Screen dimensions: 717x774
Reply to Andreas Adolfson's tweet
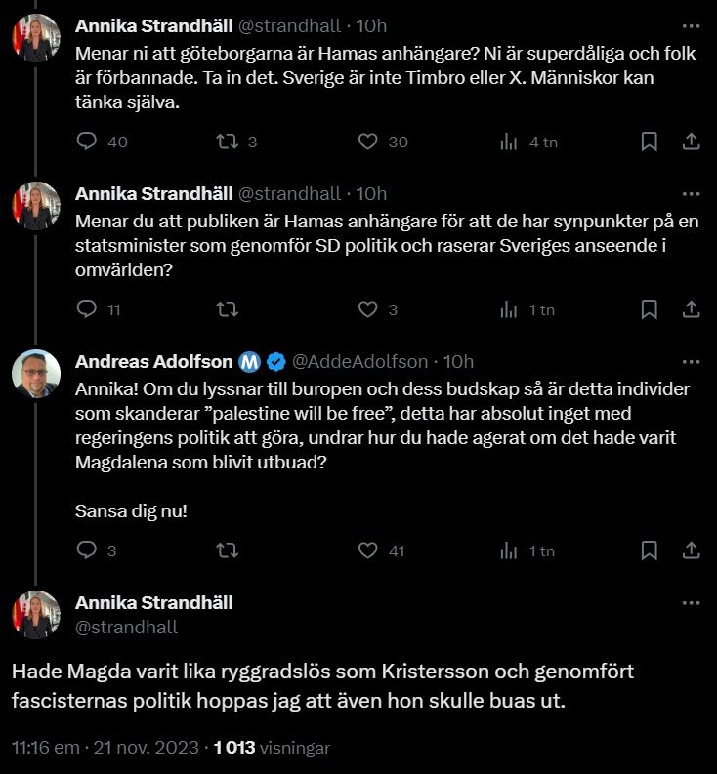click(x=87, y=550)
